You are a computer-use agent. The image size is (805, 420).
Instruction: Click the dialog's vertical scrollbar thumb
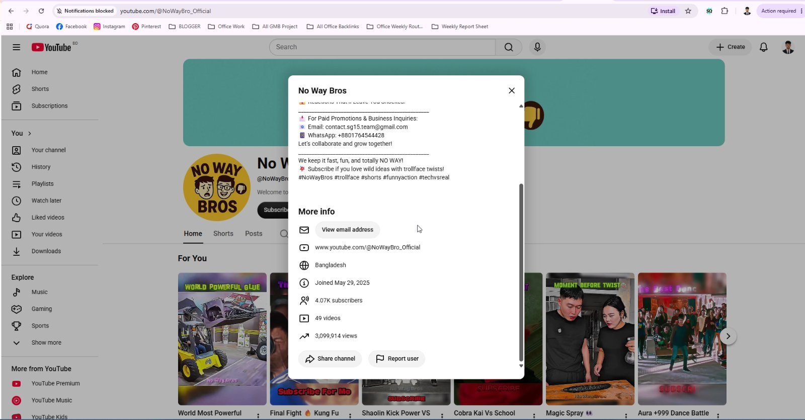[x=521, y=272]
